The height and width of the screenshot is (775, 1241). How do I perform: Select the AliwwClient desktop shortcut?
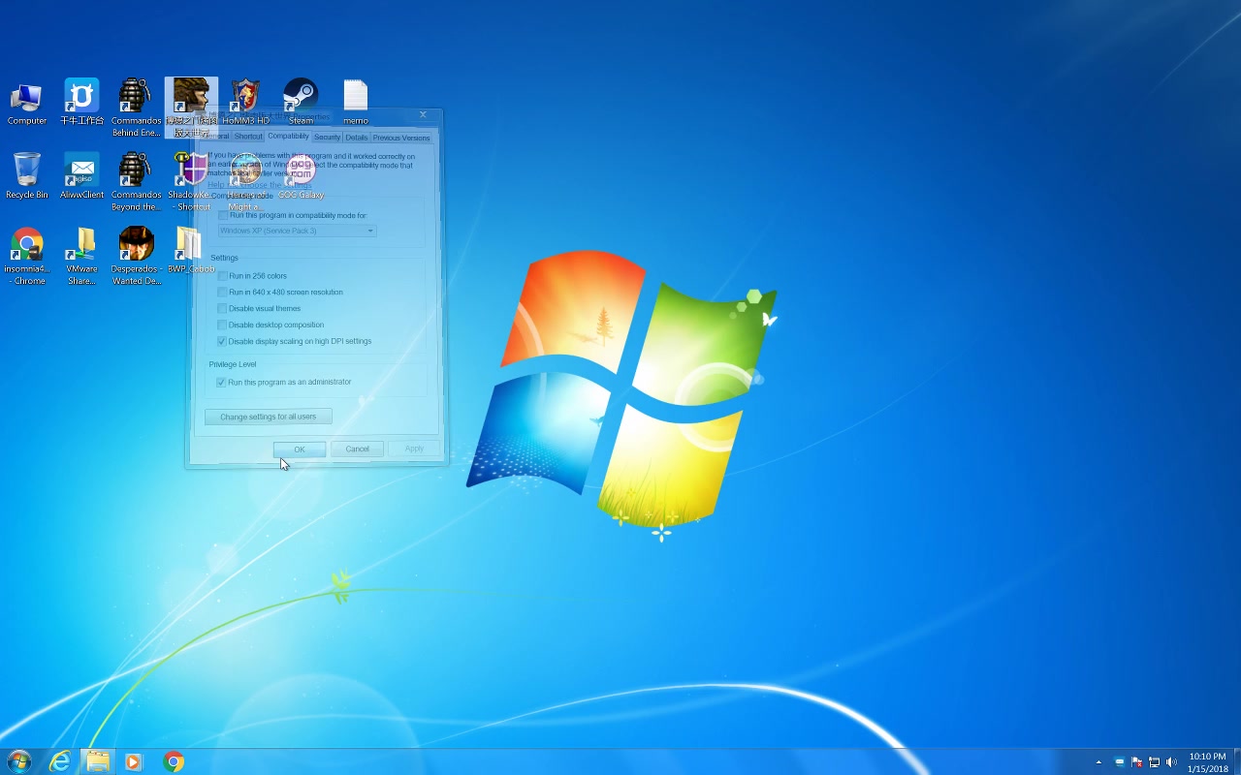pyautogui.click(x=81, y=176)
